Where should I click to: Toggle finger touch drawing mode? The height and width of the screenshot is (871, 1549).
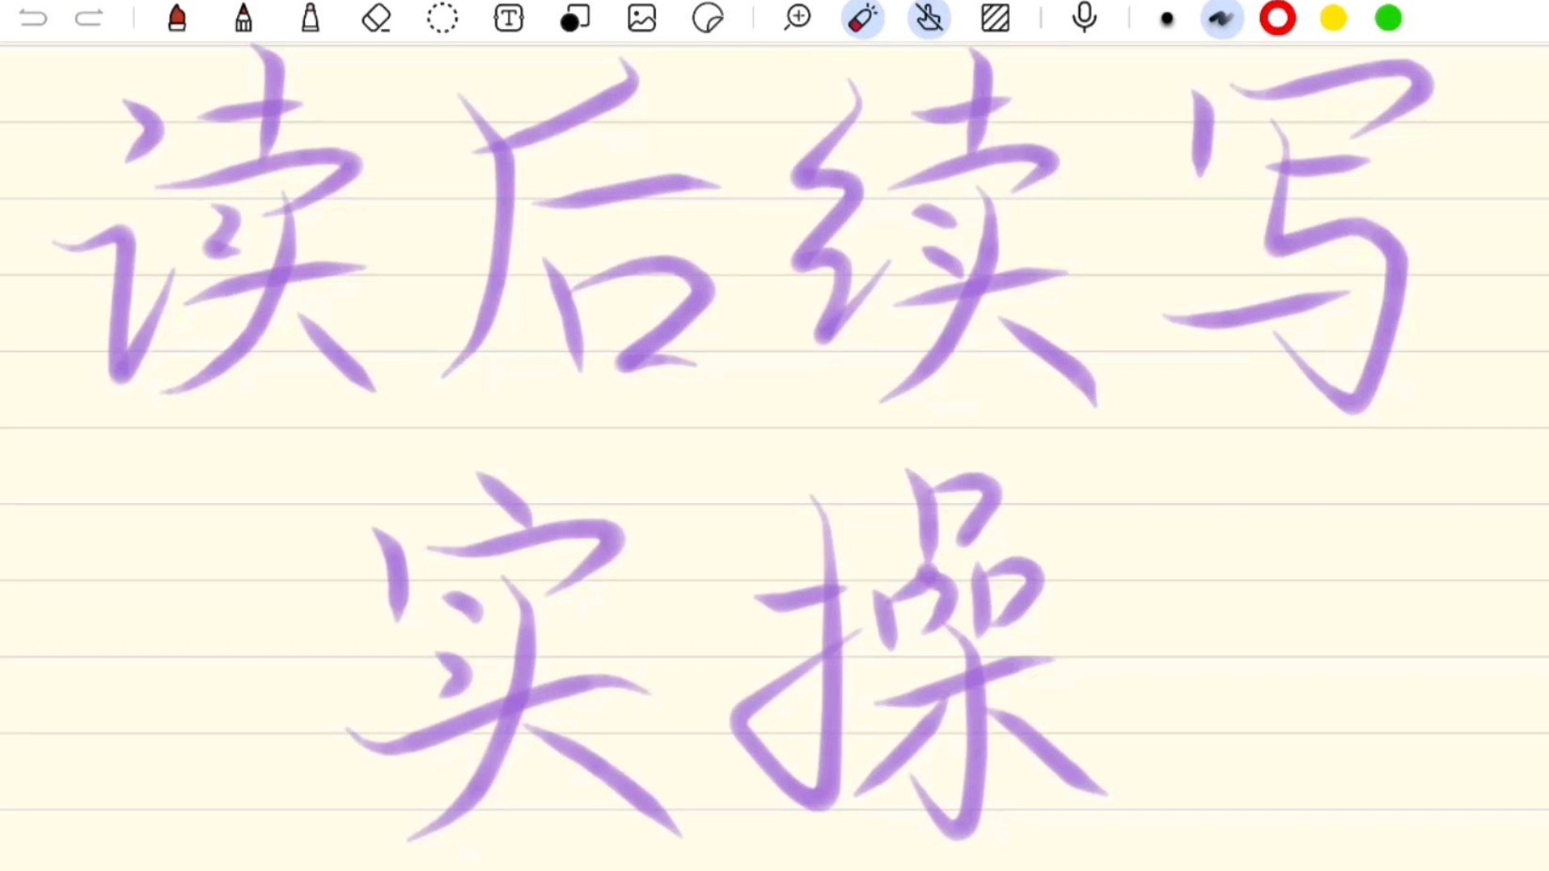click(929, 19)
